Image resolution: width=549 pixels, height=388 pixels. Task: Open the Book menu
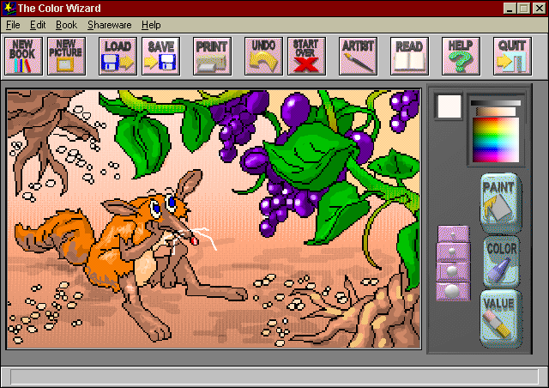click(66, 25)
